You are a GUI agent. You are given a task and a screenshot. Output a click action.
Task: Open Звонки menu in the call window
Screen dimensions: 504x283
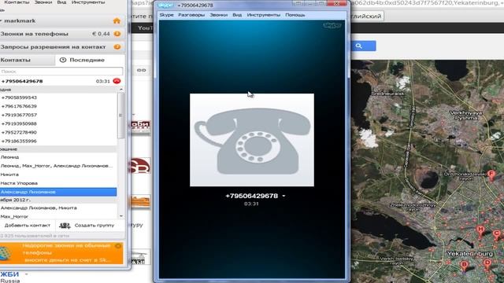tap(219, 15)
